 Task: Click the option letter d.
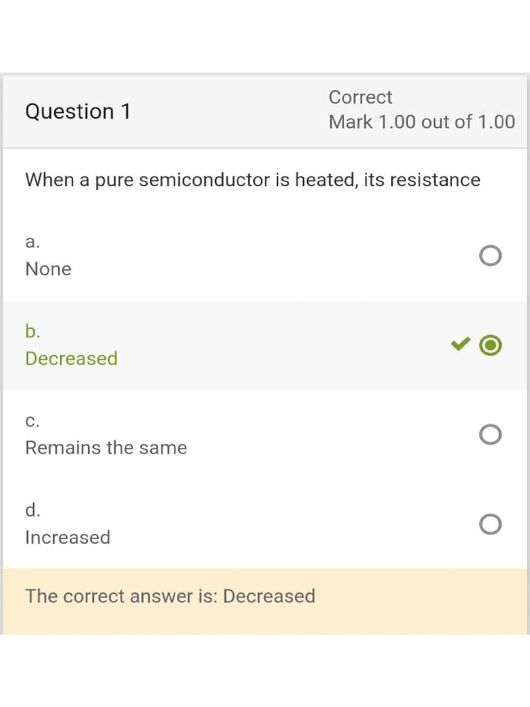(32, 510)
